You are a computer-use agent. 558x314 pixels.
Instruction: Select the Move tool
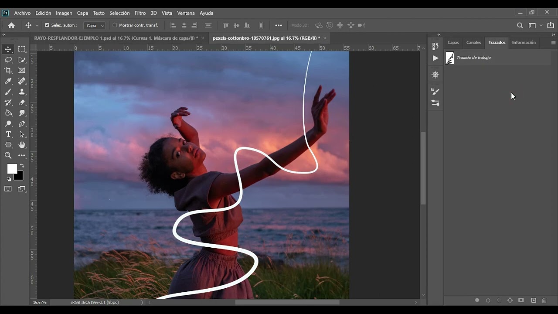(x=8, y=49)
